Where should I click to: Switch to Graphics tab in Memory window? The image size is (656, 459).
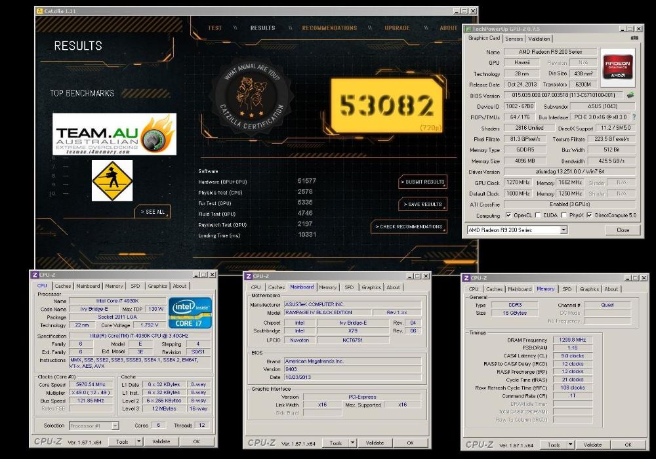point(589,289)
